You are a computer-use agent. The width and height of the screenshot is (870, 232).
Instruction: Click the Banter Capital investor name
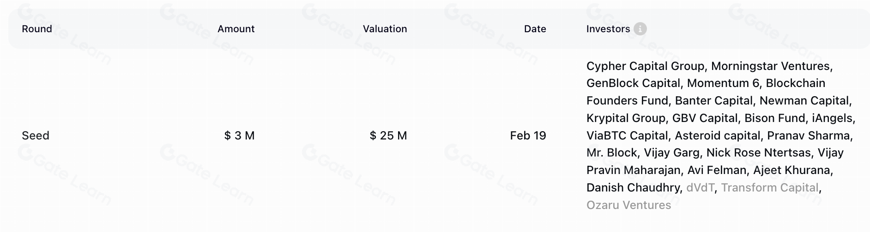[x=713, y=101]
